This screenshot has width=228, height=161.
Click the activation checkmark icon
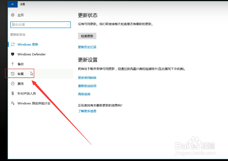pyautogui.click(x=13, y=84)
